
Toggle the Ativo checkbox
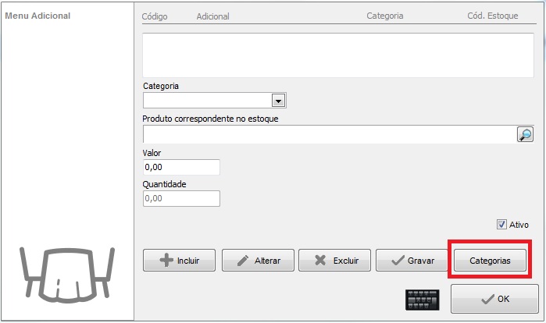pyautogui.click(x=502, y=225)
